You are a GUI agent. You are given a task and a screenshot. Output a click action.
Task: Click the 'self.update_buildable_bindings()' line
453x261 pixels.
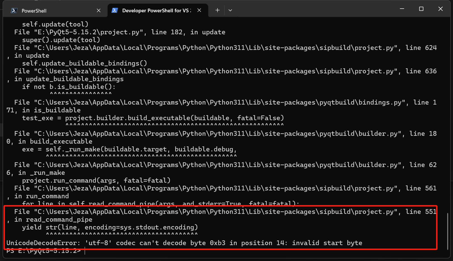[x=84, y=64]
